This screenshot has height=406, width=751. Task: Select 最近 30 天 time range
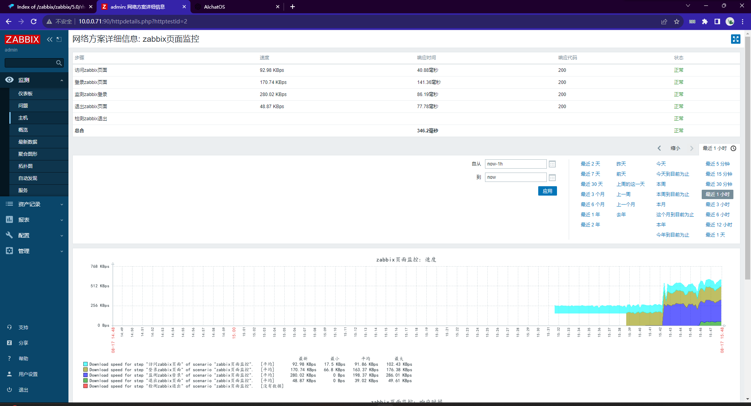click(591, 184)
